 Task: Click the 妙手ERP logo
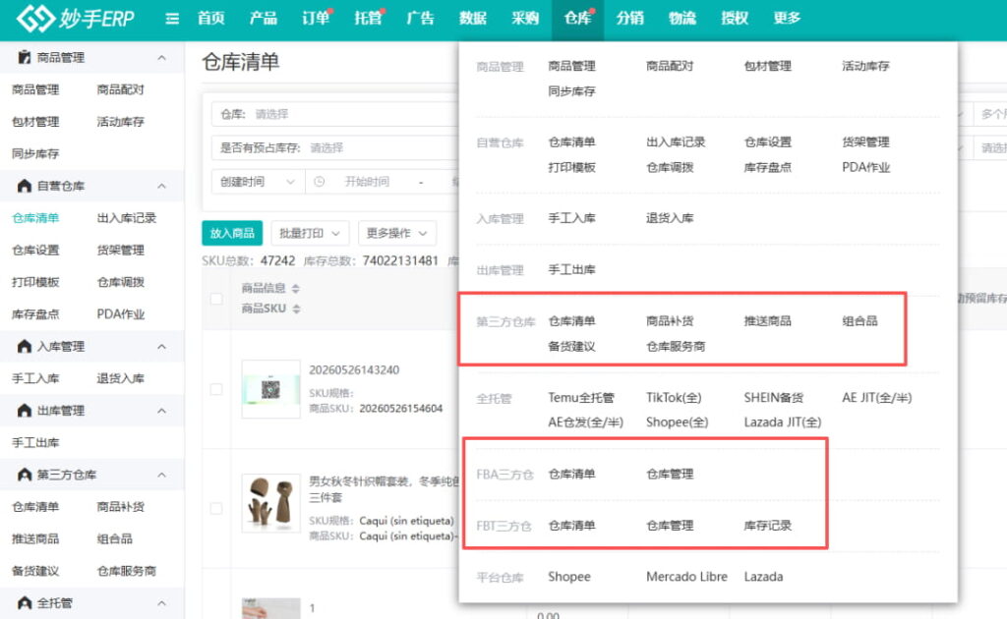pos(76,18)
